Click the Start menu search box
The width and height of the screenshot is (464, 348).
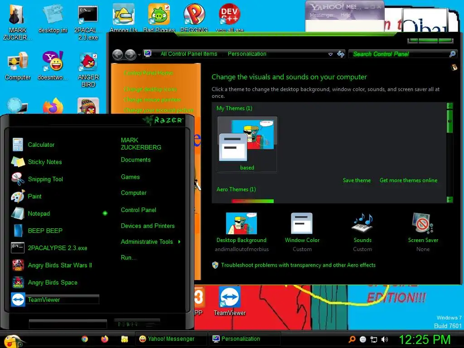point(68,324)
